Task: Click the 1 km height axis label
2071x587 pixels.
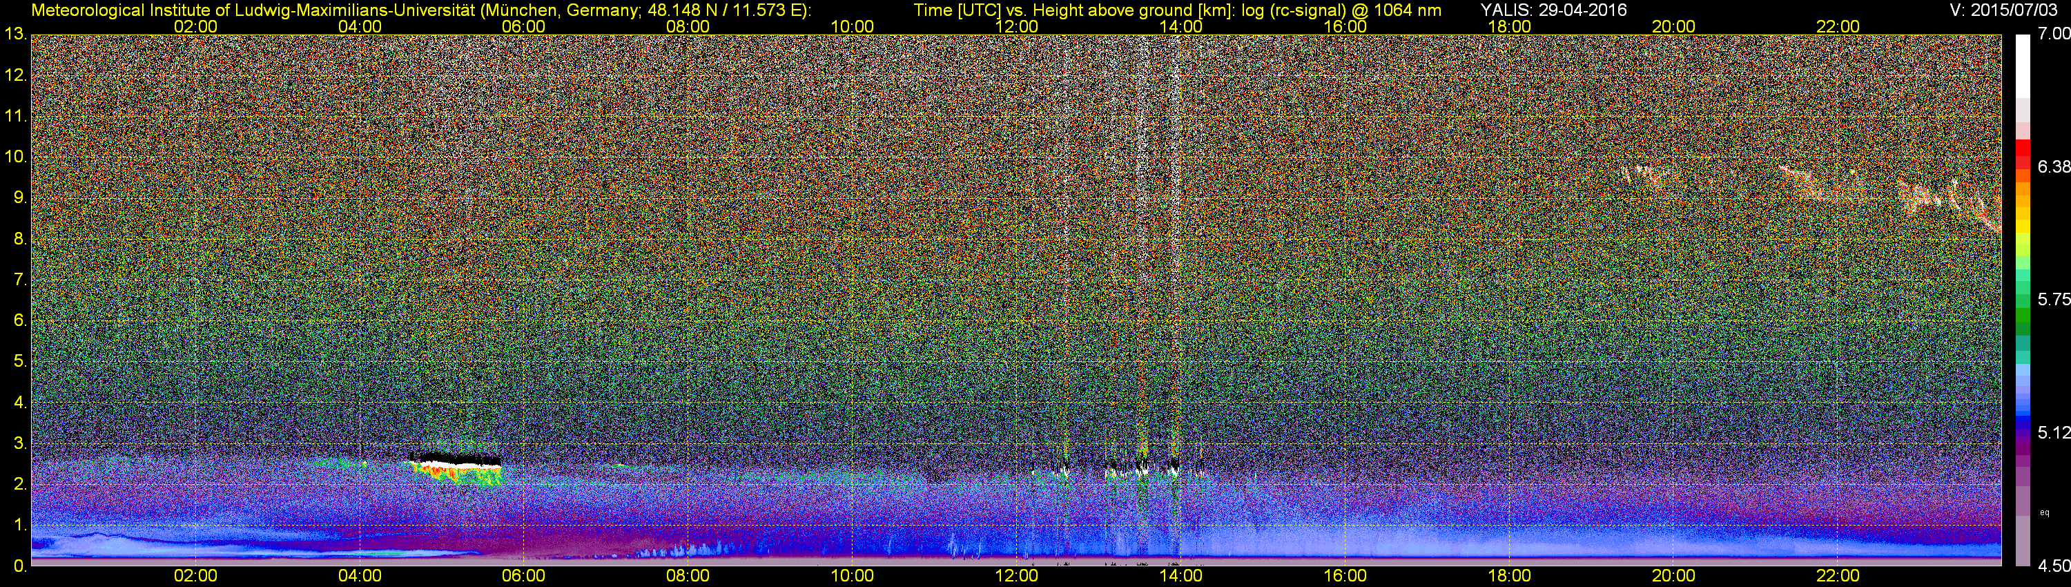Action: (x=19, y=525)
